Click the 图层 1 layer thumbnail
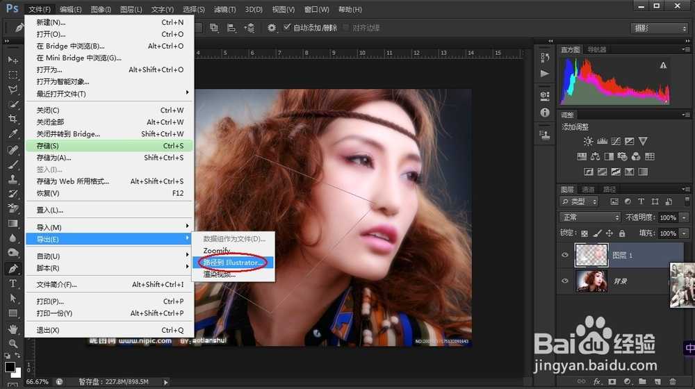 click(591, 256)
